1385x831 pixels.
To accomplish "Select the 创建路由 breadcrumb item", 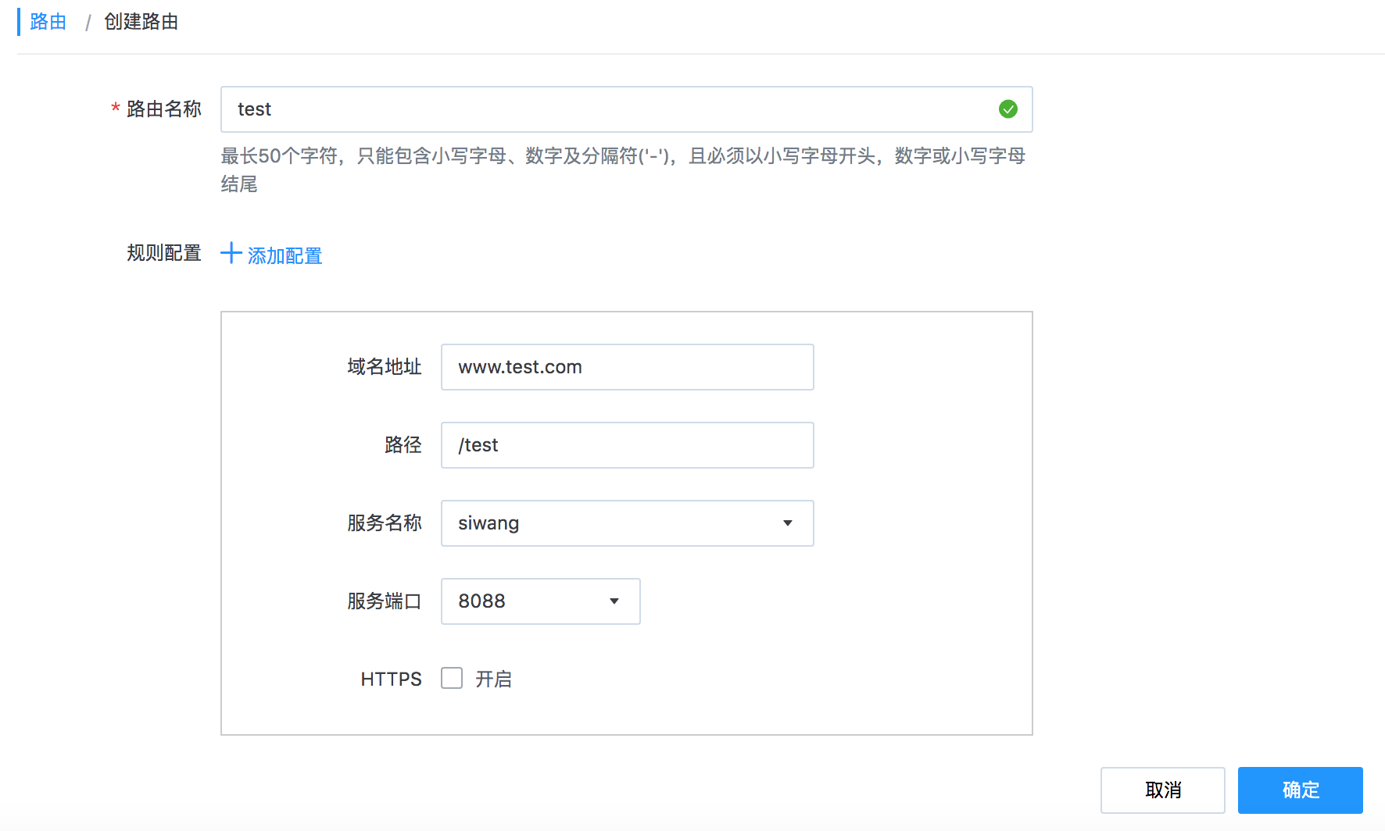I will [x=141, y=22].
